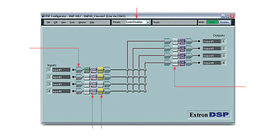Toggle mix-point Input #2 to Output #3
The height and width of the screenshot is (139, 275).
pyautogui.click(x=139, y=77)
